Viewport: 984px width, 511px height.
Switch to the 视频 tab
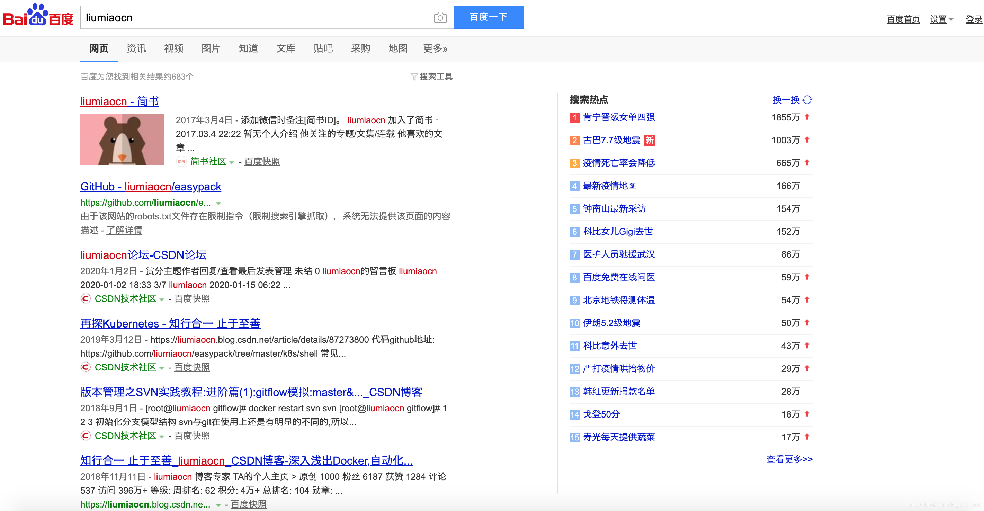click(174, 48)
